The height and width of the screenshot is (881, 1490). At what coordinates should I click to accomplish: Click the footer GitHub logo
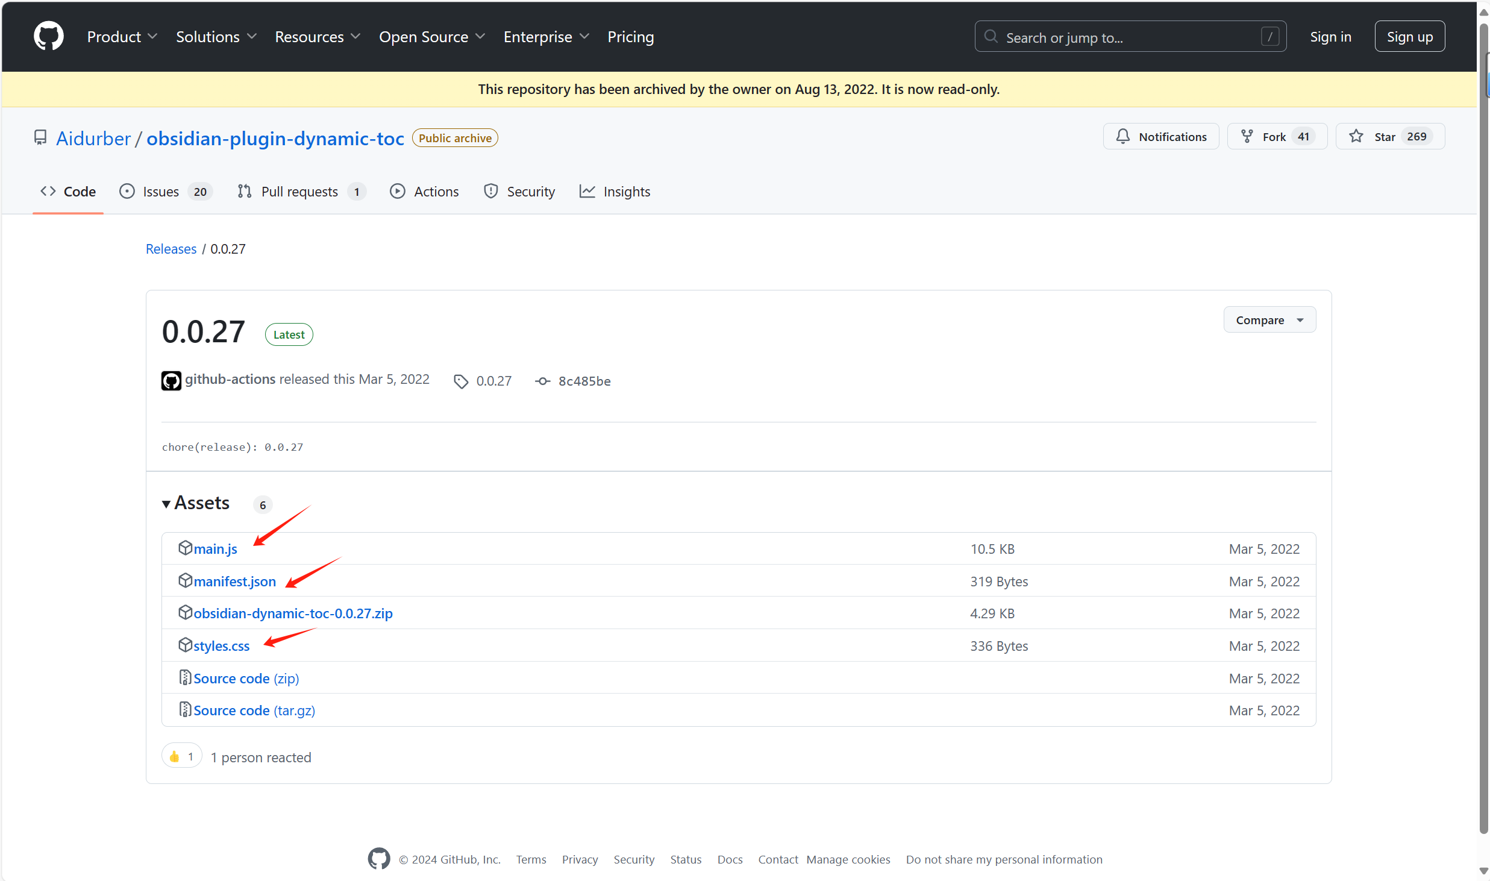tap(379, 859)
